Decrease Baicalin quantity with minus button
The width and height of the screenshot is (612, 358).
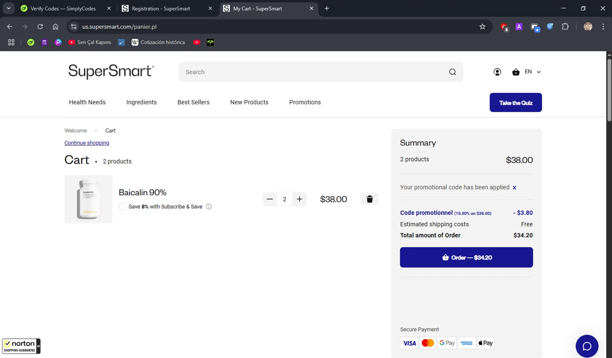(270, 199)
